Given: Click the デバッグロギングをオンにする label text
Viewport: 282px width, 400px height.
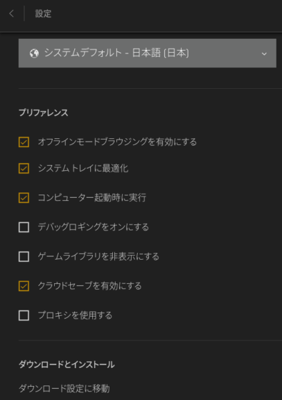Looking at the screenshot, I should pyautogui.click(x=94, y=227).
